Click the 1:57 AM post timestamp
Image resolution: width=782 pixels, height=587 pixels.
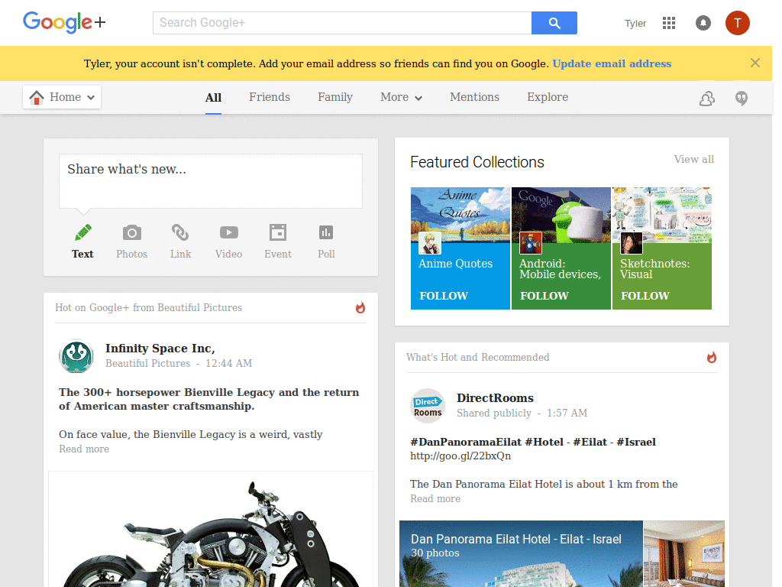coord(567,413)
